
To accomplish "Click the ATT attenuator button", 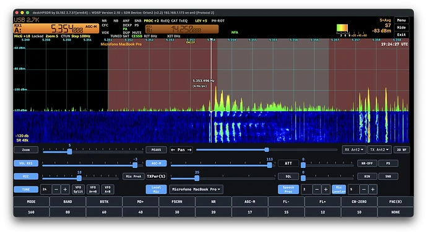I will 288,164.
